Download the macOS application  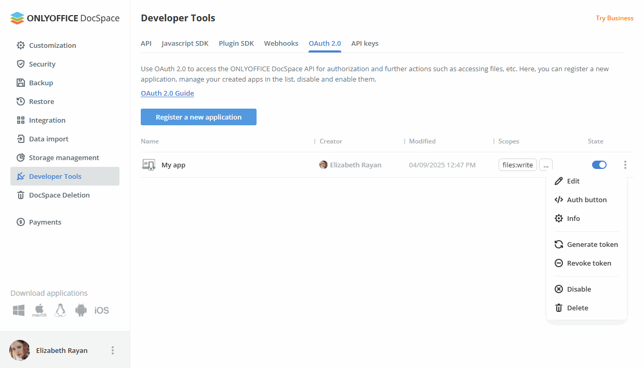pos(39,310)
